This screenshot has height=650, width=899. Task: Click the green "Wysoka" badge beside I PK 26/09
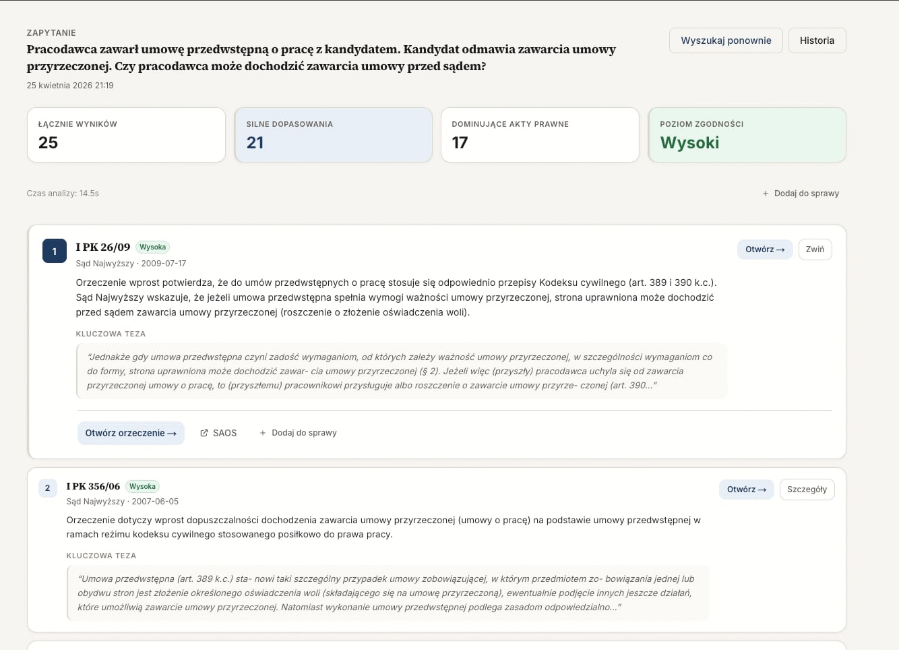152,247
